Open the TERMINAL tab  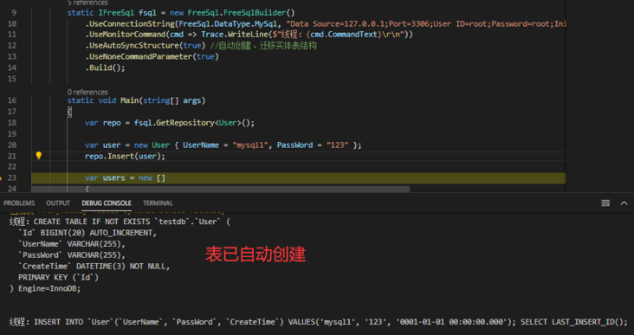coord(158,203)
